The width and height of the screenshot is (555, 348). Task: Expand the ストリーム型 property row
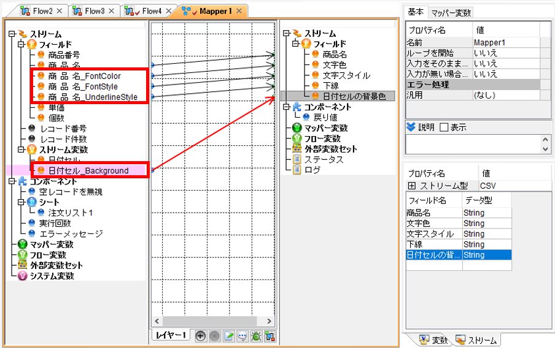coord(412,186)
